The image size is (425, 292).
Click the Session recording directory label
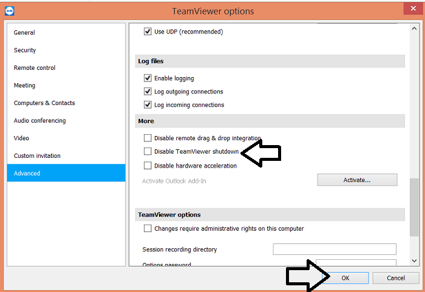(180, 250)
